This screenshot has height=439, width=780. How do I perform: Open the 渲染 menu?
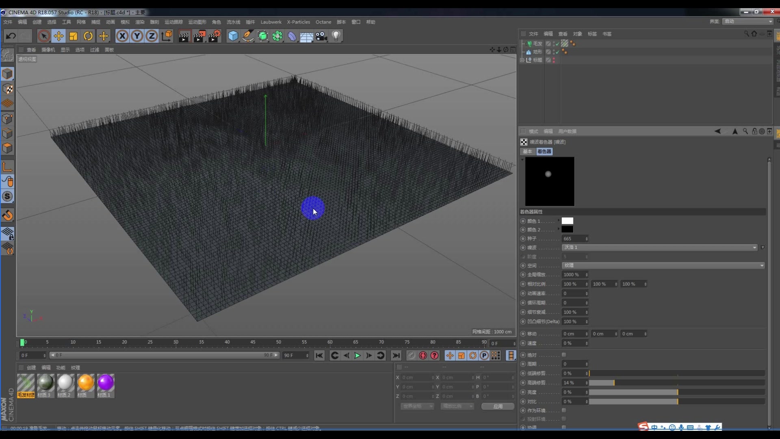point(140,22)
